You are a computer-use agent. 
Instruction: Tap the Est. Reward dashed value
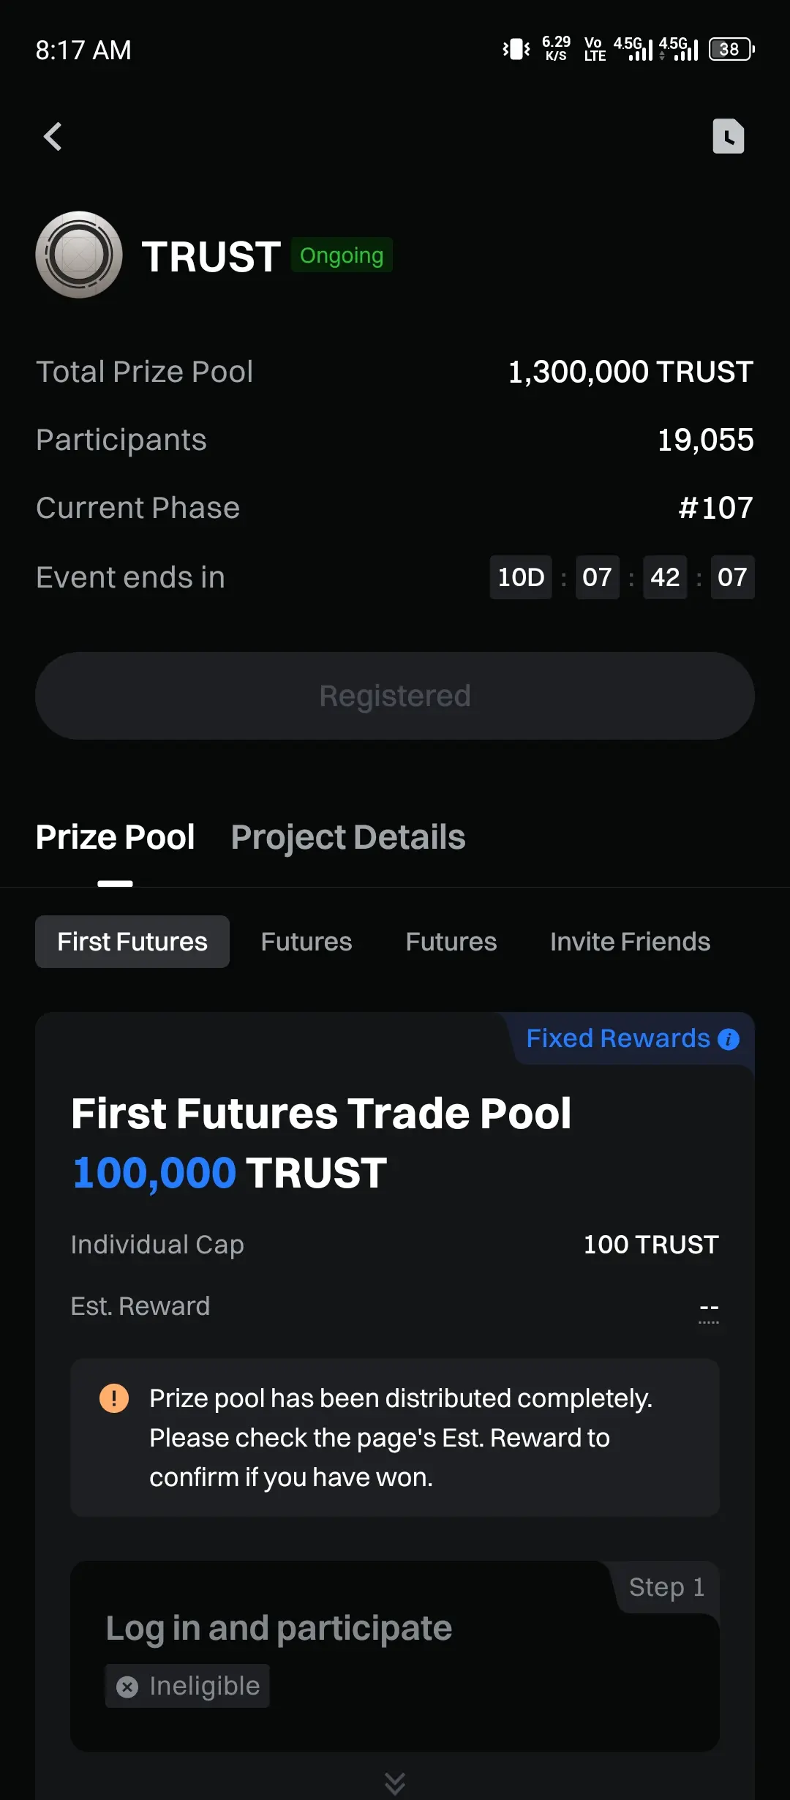pos(709,1308)
